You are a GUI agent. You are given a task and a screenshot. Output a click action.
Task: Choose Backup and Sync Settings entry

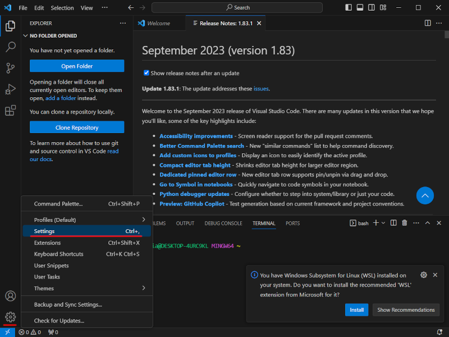pos(87,304)
